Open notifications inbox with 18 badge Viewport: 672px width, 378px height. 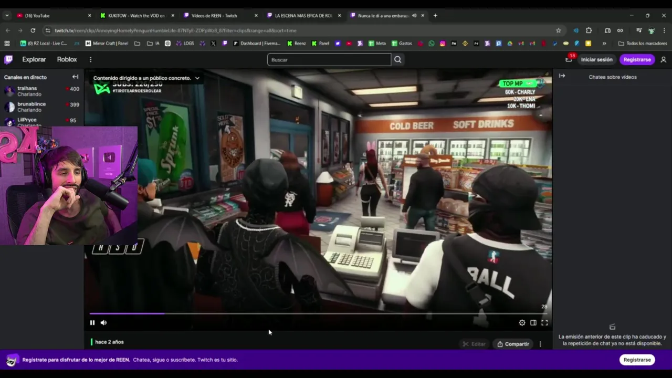[x=569, y=59]
